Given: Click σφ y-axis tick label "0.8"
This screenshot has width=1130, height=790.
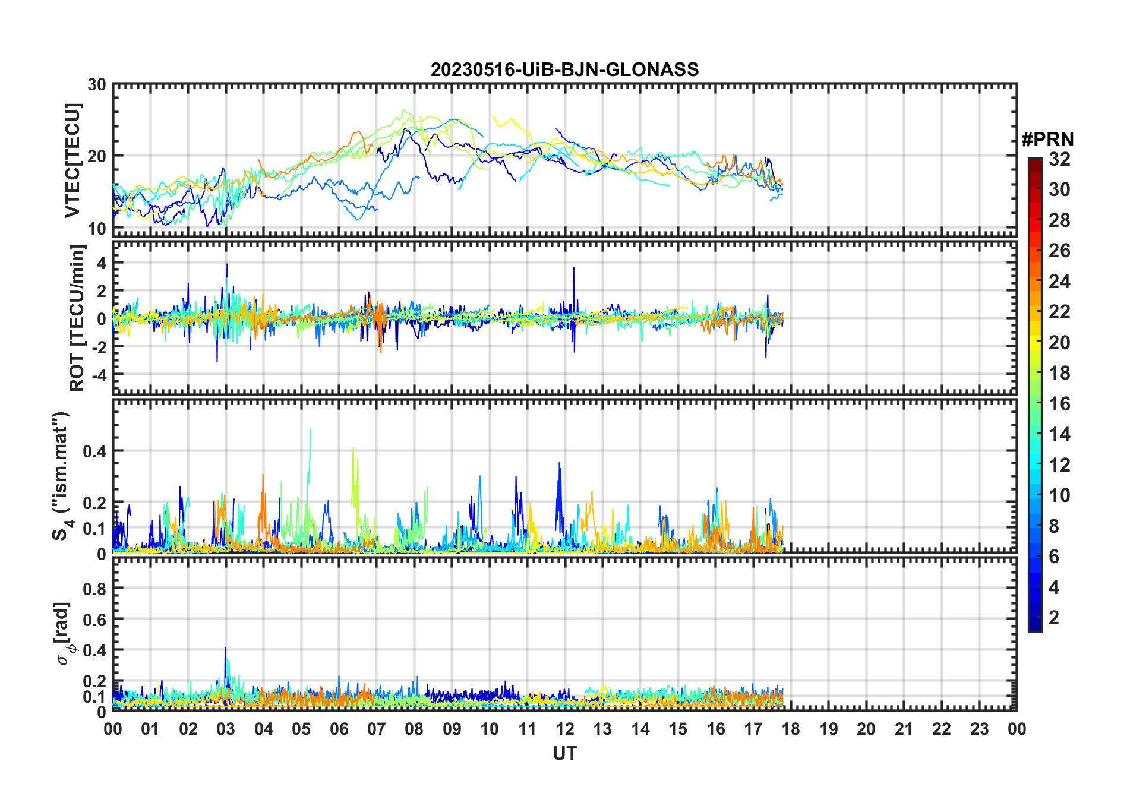Looking at the screenshot, I should pos(95,589).
